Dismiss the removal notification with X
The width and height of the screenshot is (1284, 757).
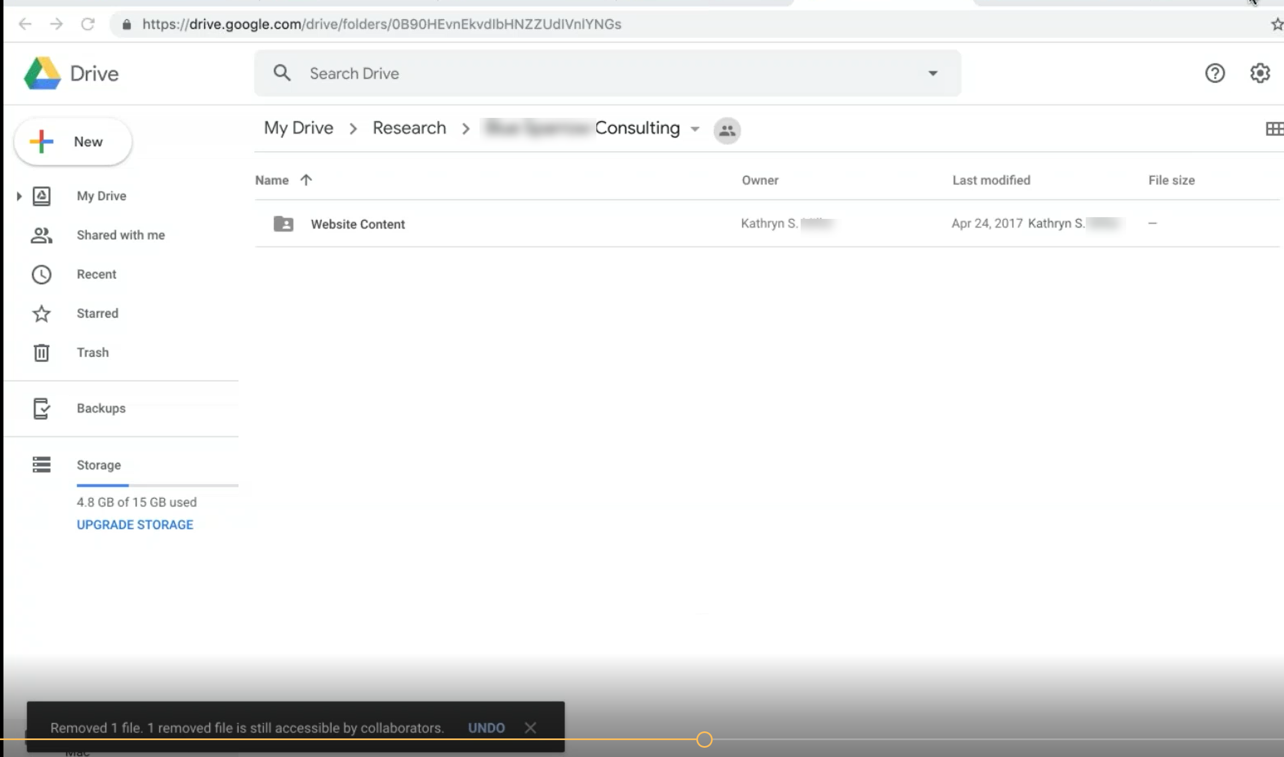click(530, 728)
